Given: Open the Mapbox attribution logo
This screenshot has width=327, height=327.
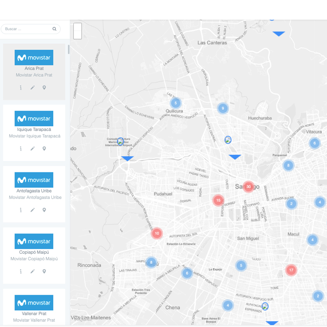Looking at the screenshot, I should point(82,319).
